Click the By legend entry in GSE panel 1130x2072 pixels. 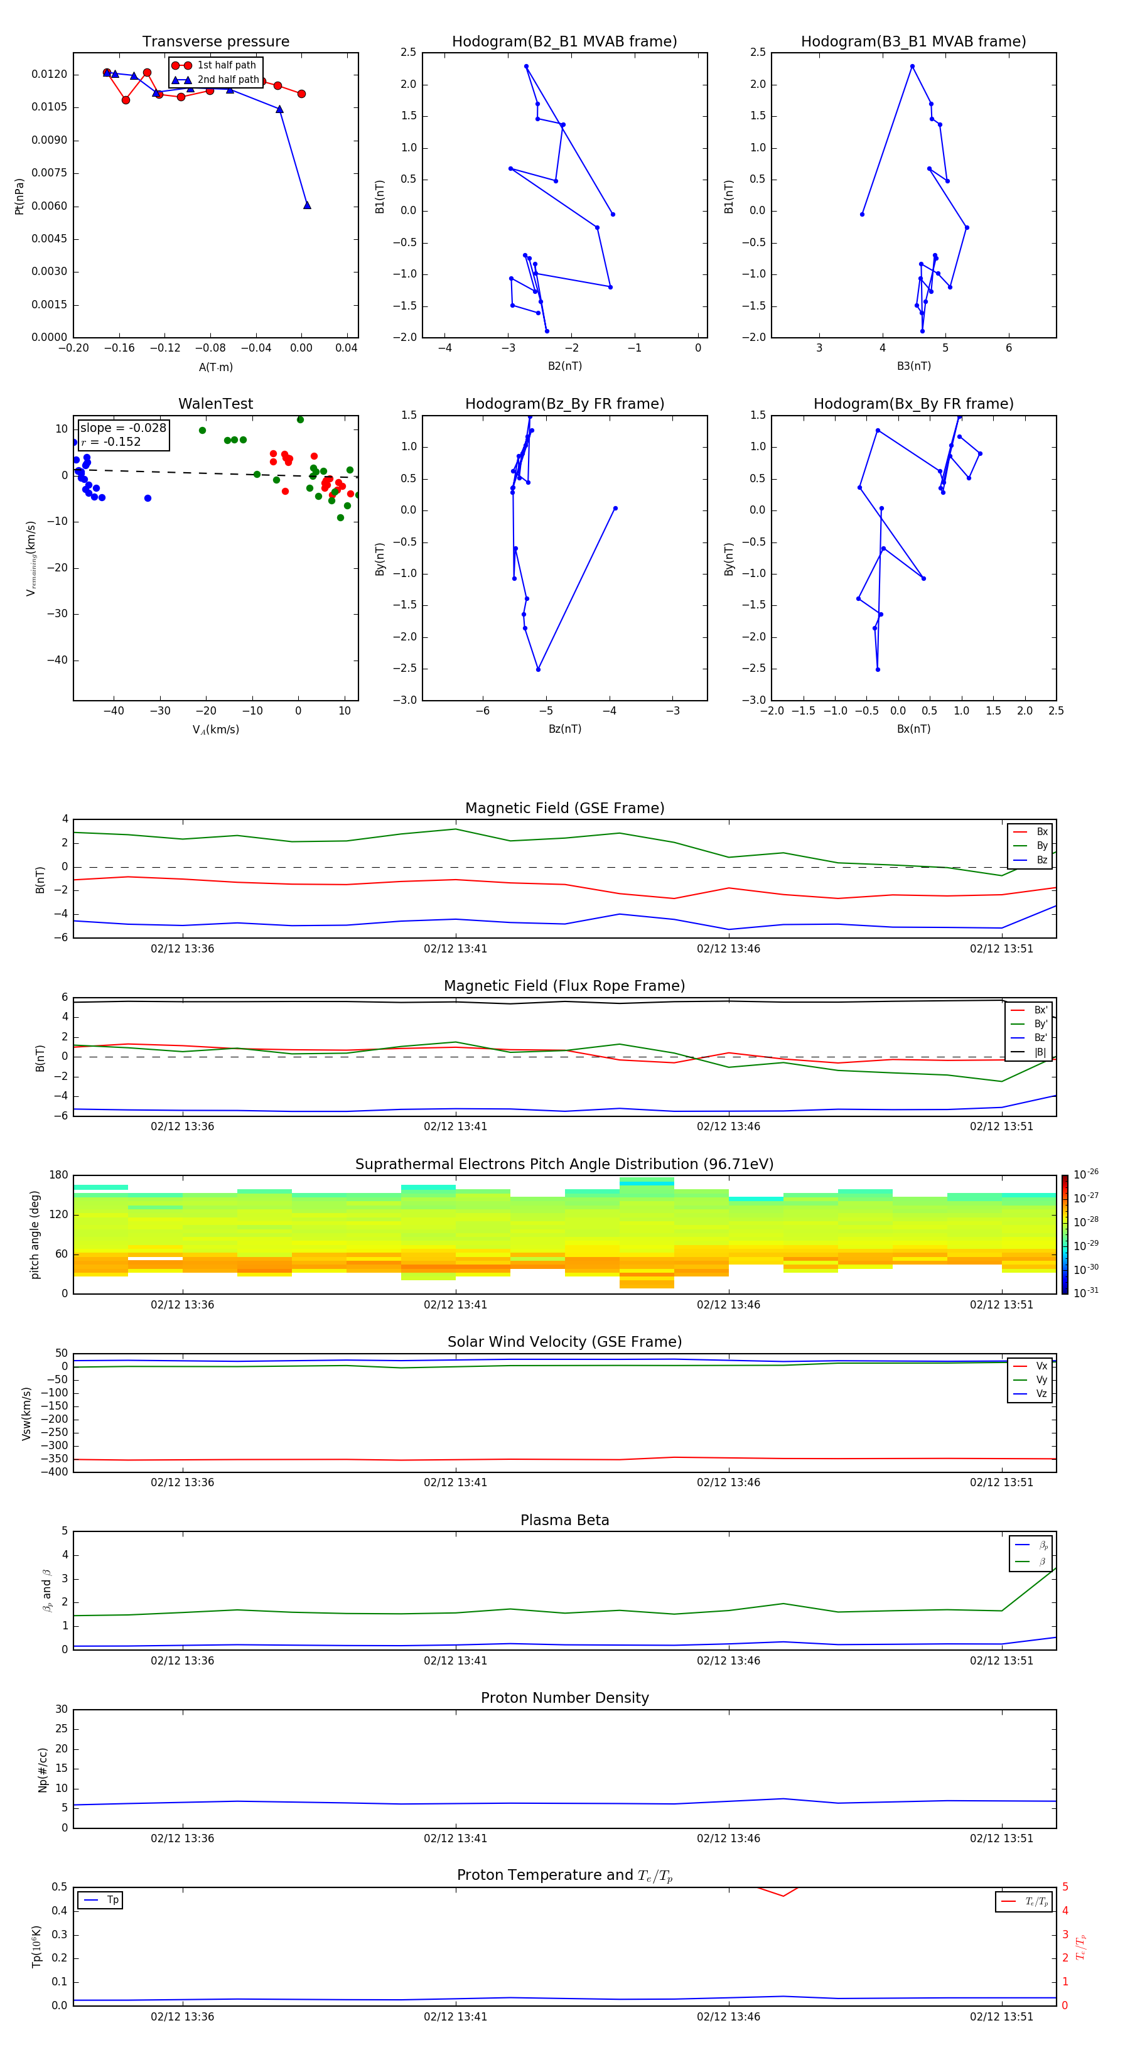[1030, 845]
